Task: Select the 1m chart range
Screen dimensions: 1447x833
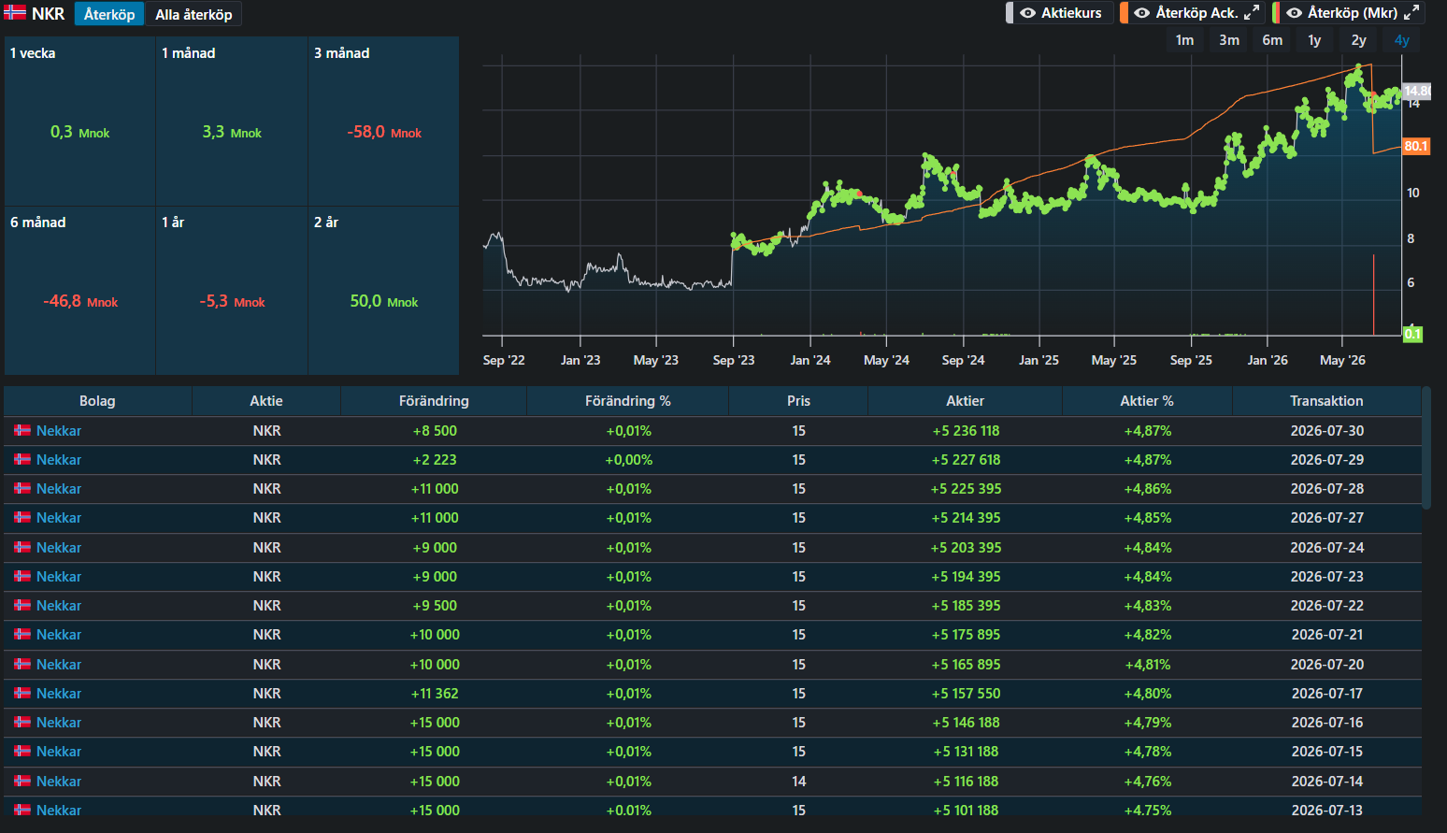Action: click(1184, 40)
